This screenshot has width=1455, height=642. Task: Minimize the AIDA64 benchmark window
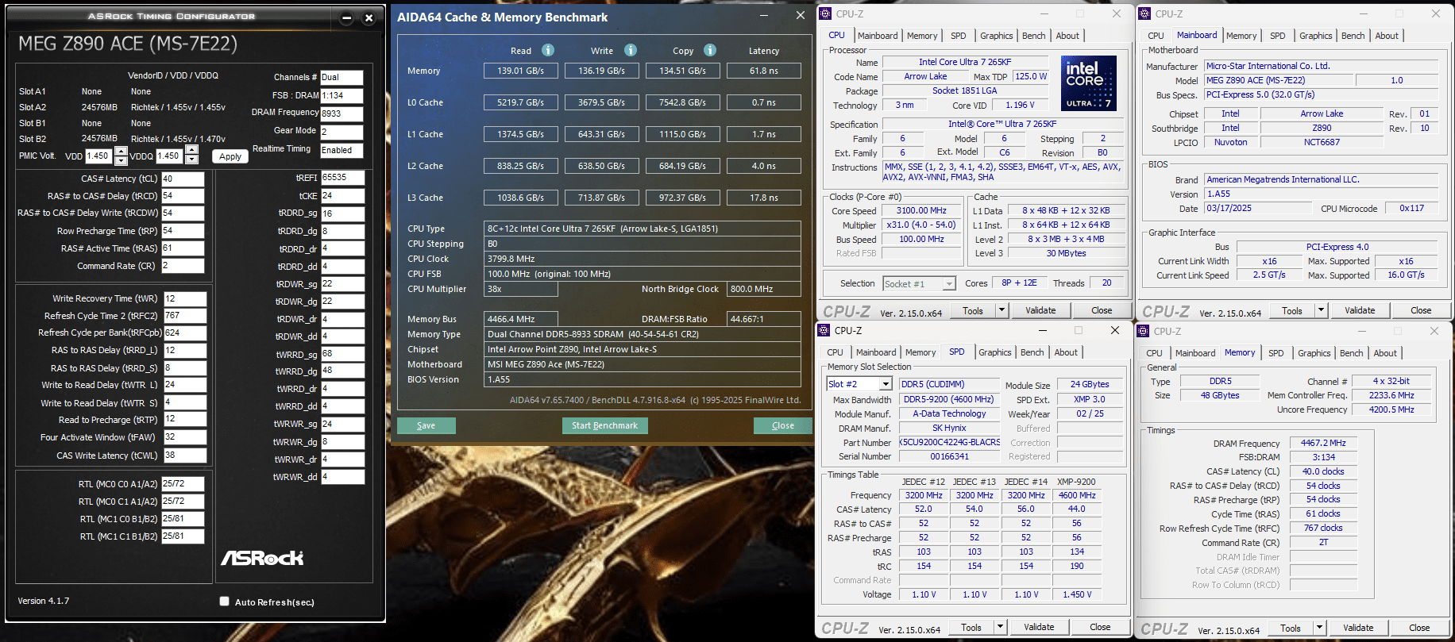coord(764,15)
